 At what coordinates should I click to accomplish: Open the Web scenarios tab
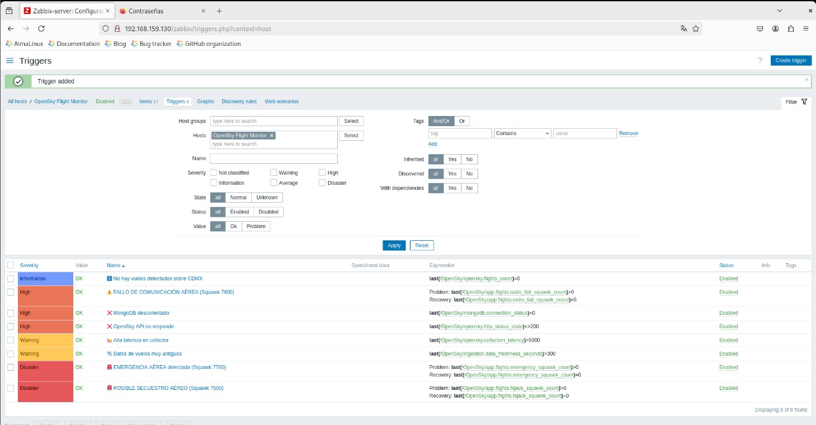282,101
